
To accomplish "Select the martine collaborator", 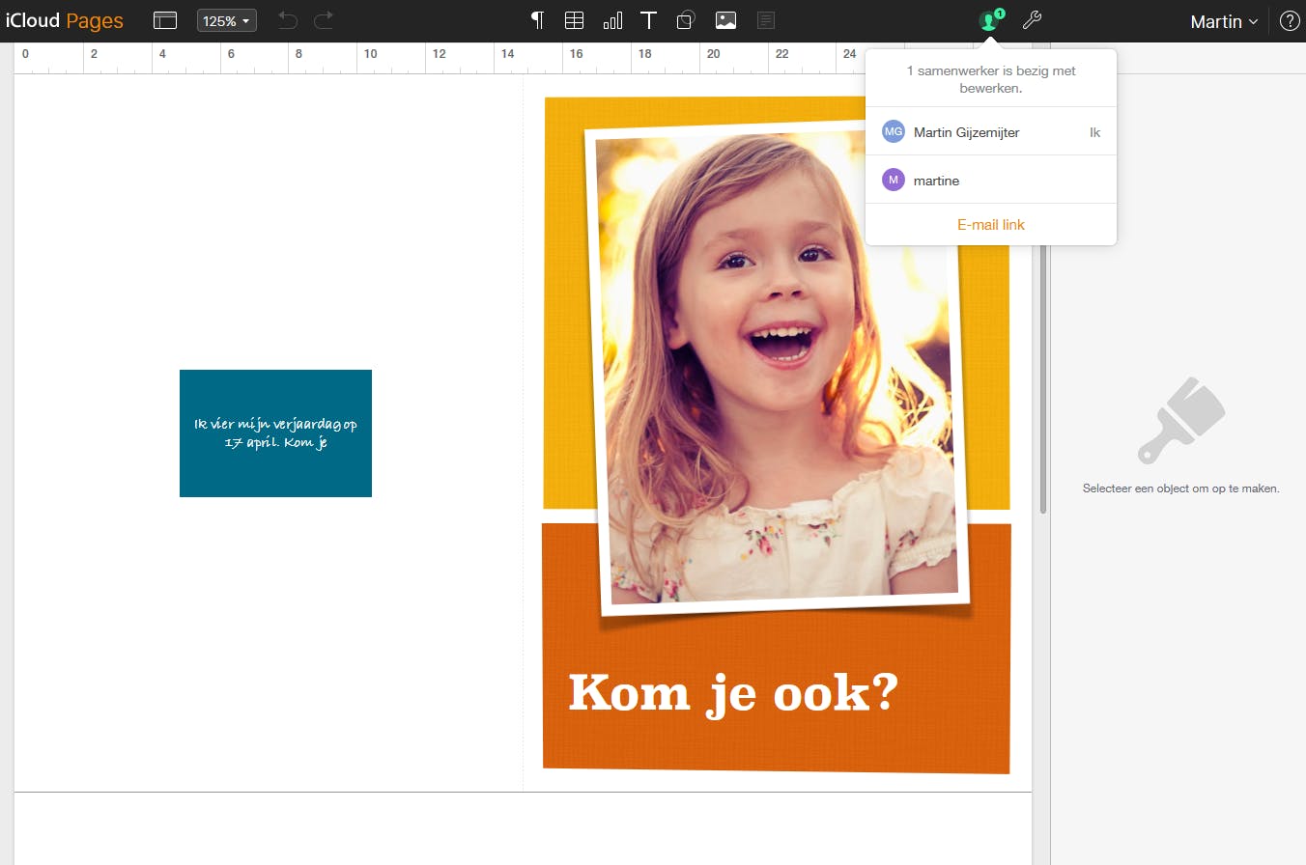I will coord(936,180).
